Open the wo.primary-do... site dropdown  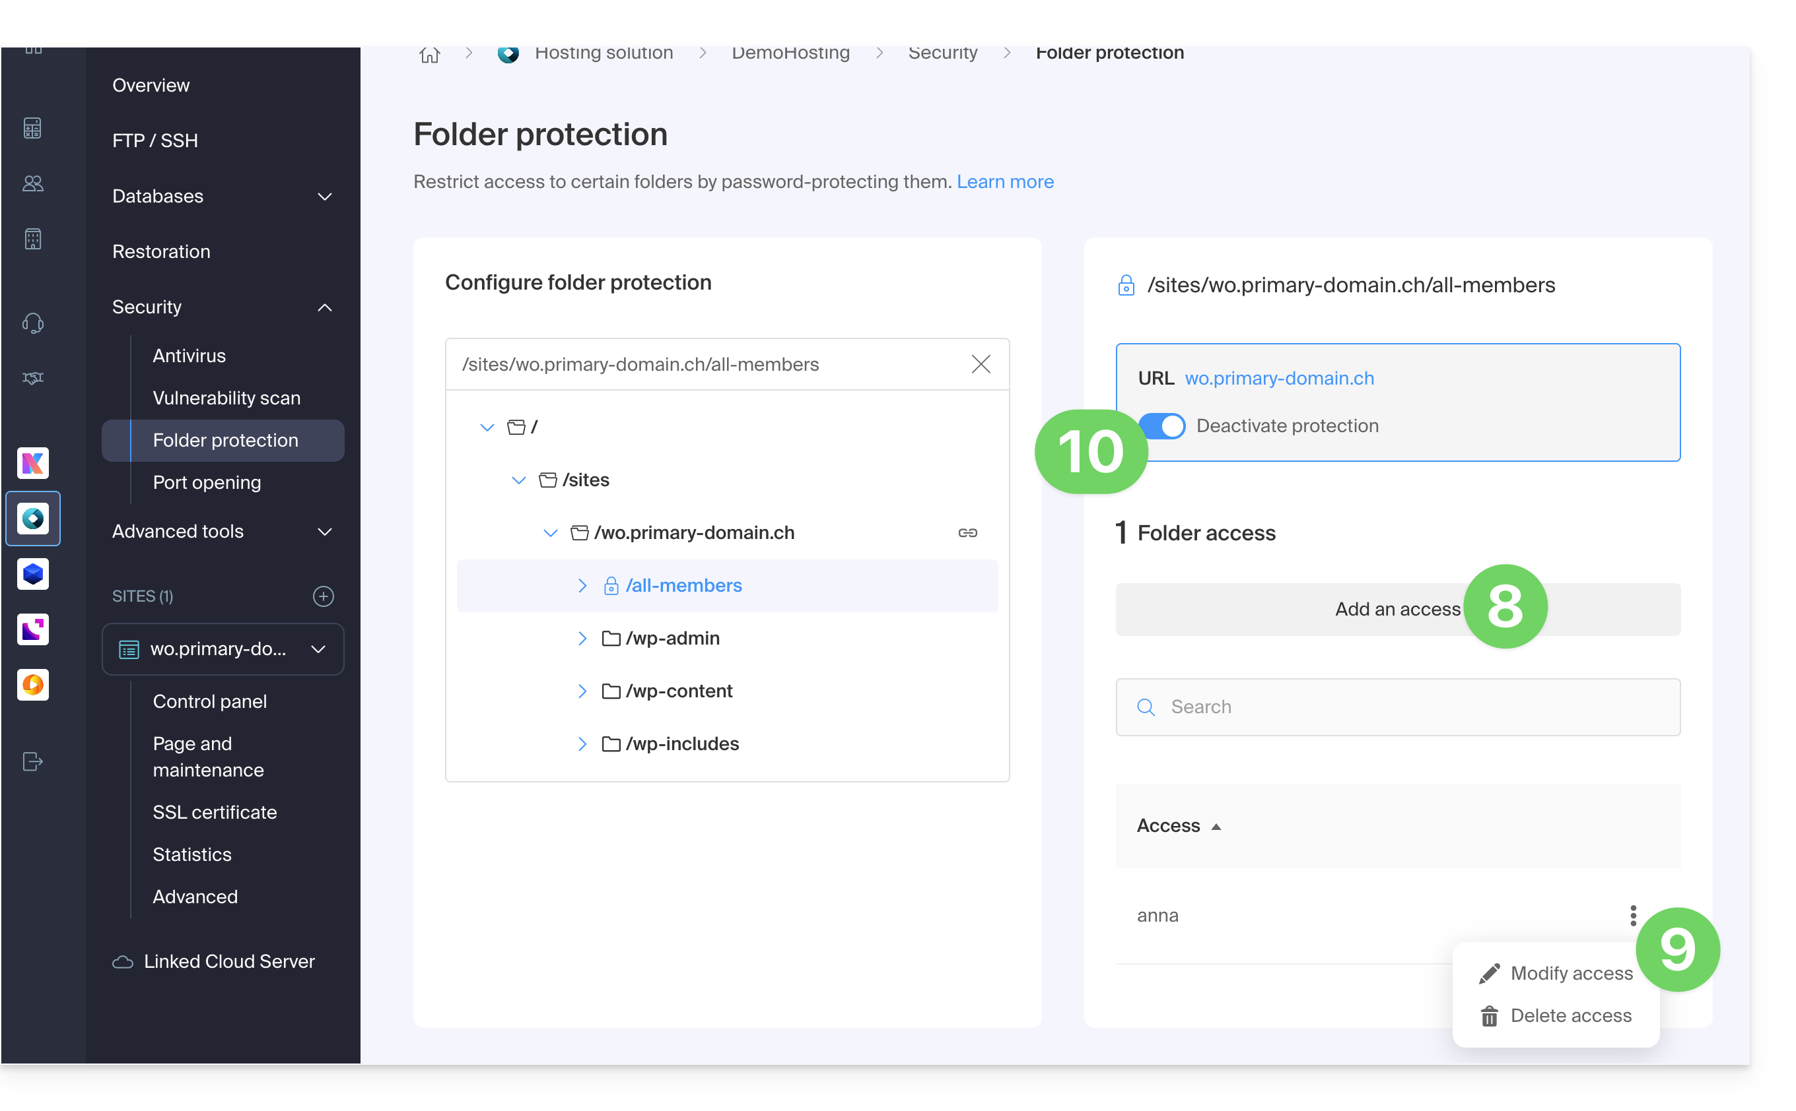click(222, 650)
